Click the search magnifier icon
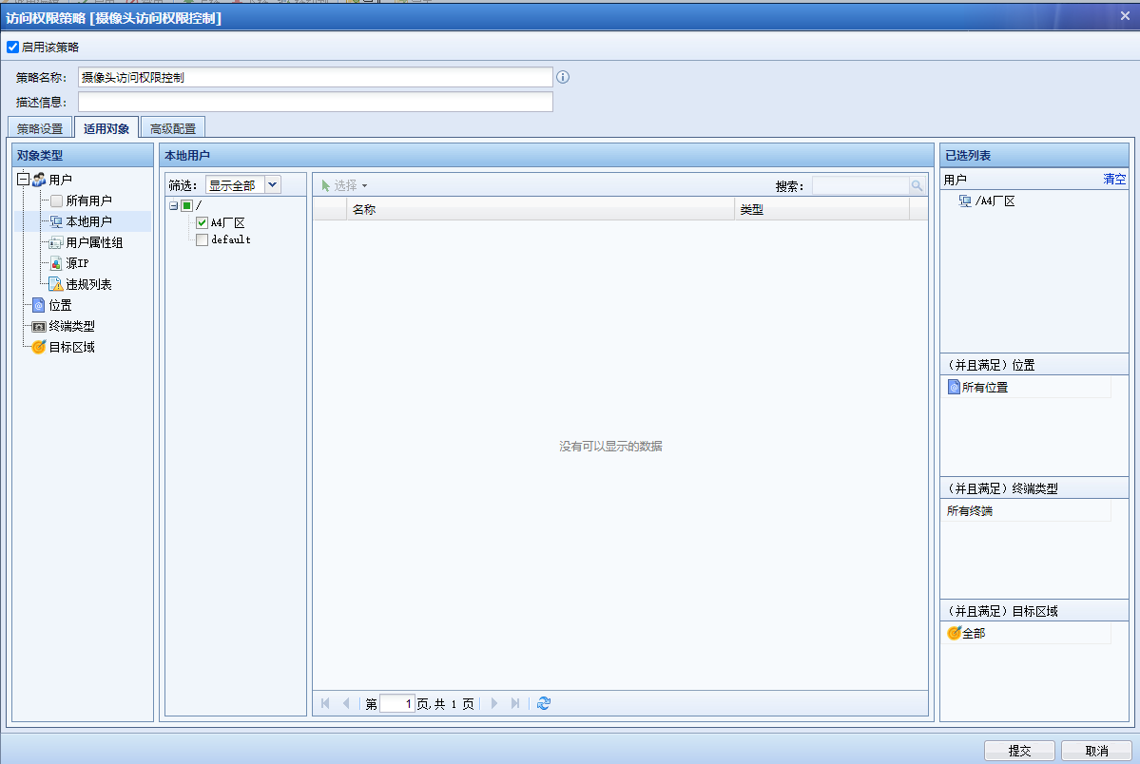Screen dimensions: 1140x764 point(917,186)
